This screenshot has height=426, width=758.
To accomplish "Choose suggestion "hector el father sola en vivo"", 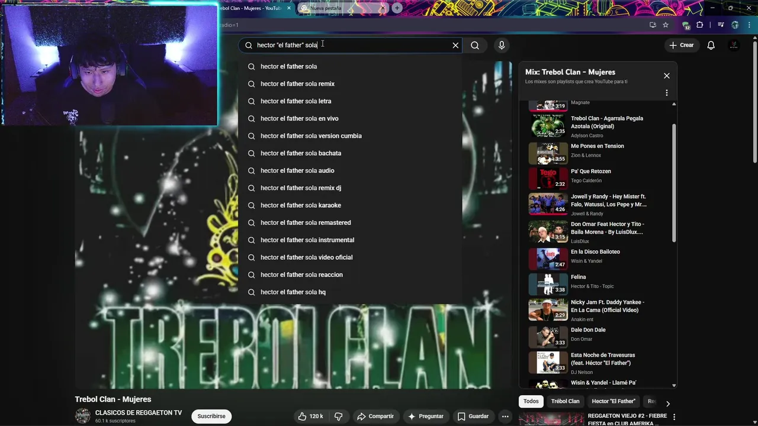I will pyautogui.click(x=350, y=118).
